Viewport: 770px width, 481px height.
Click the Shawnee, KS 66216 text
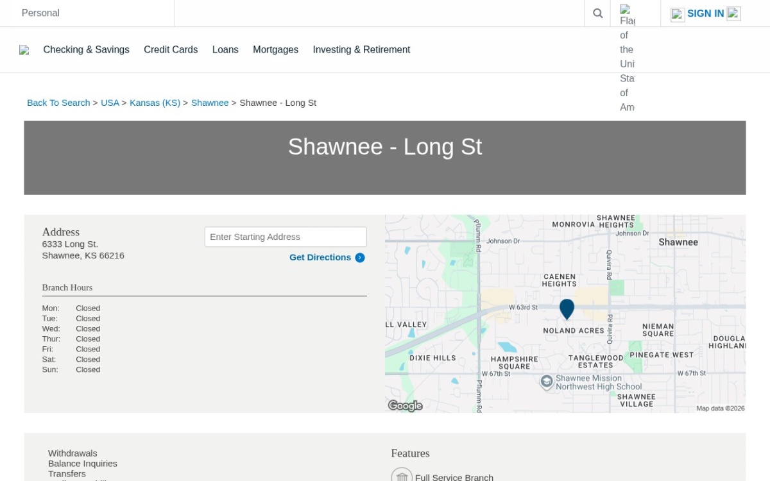pos(83,256)
